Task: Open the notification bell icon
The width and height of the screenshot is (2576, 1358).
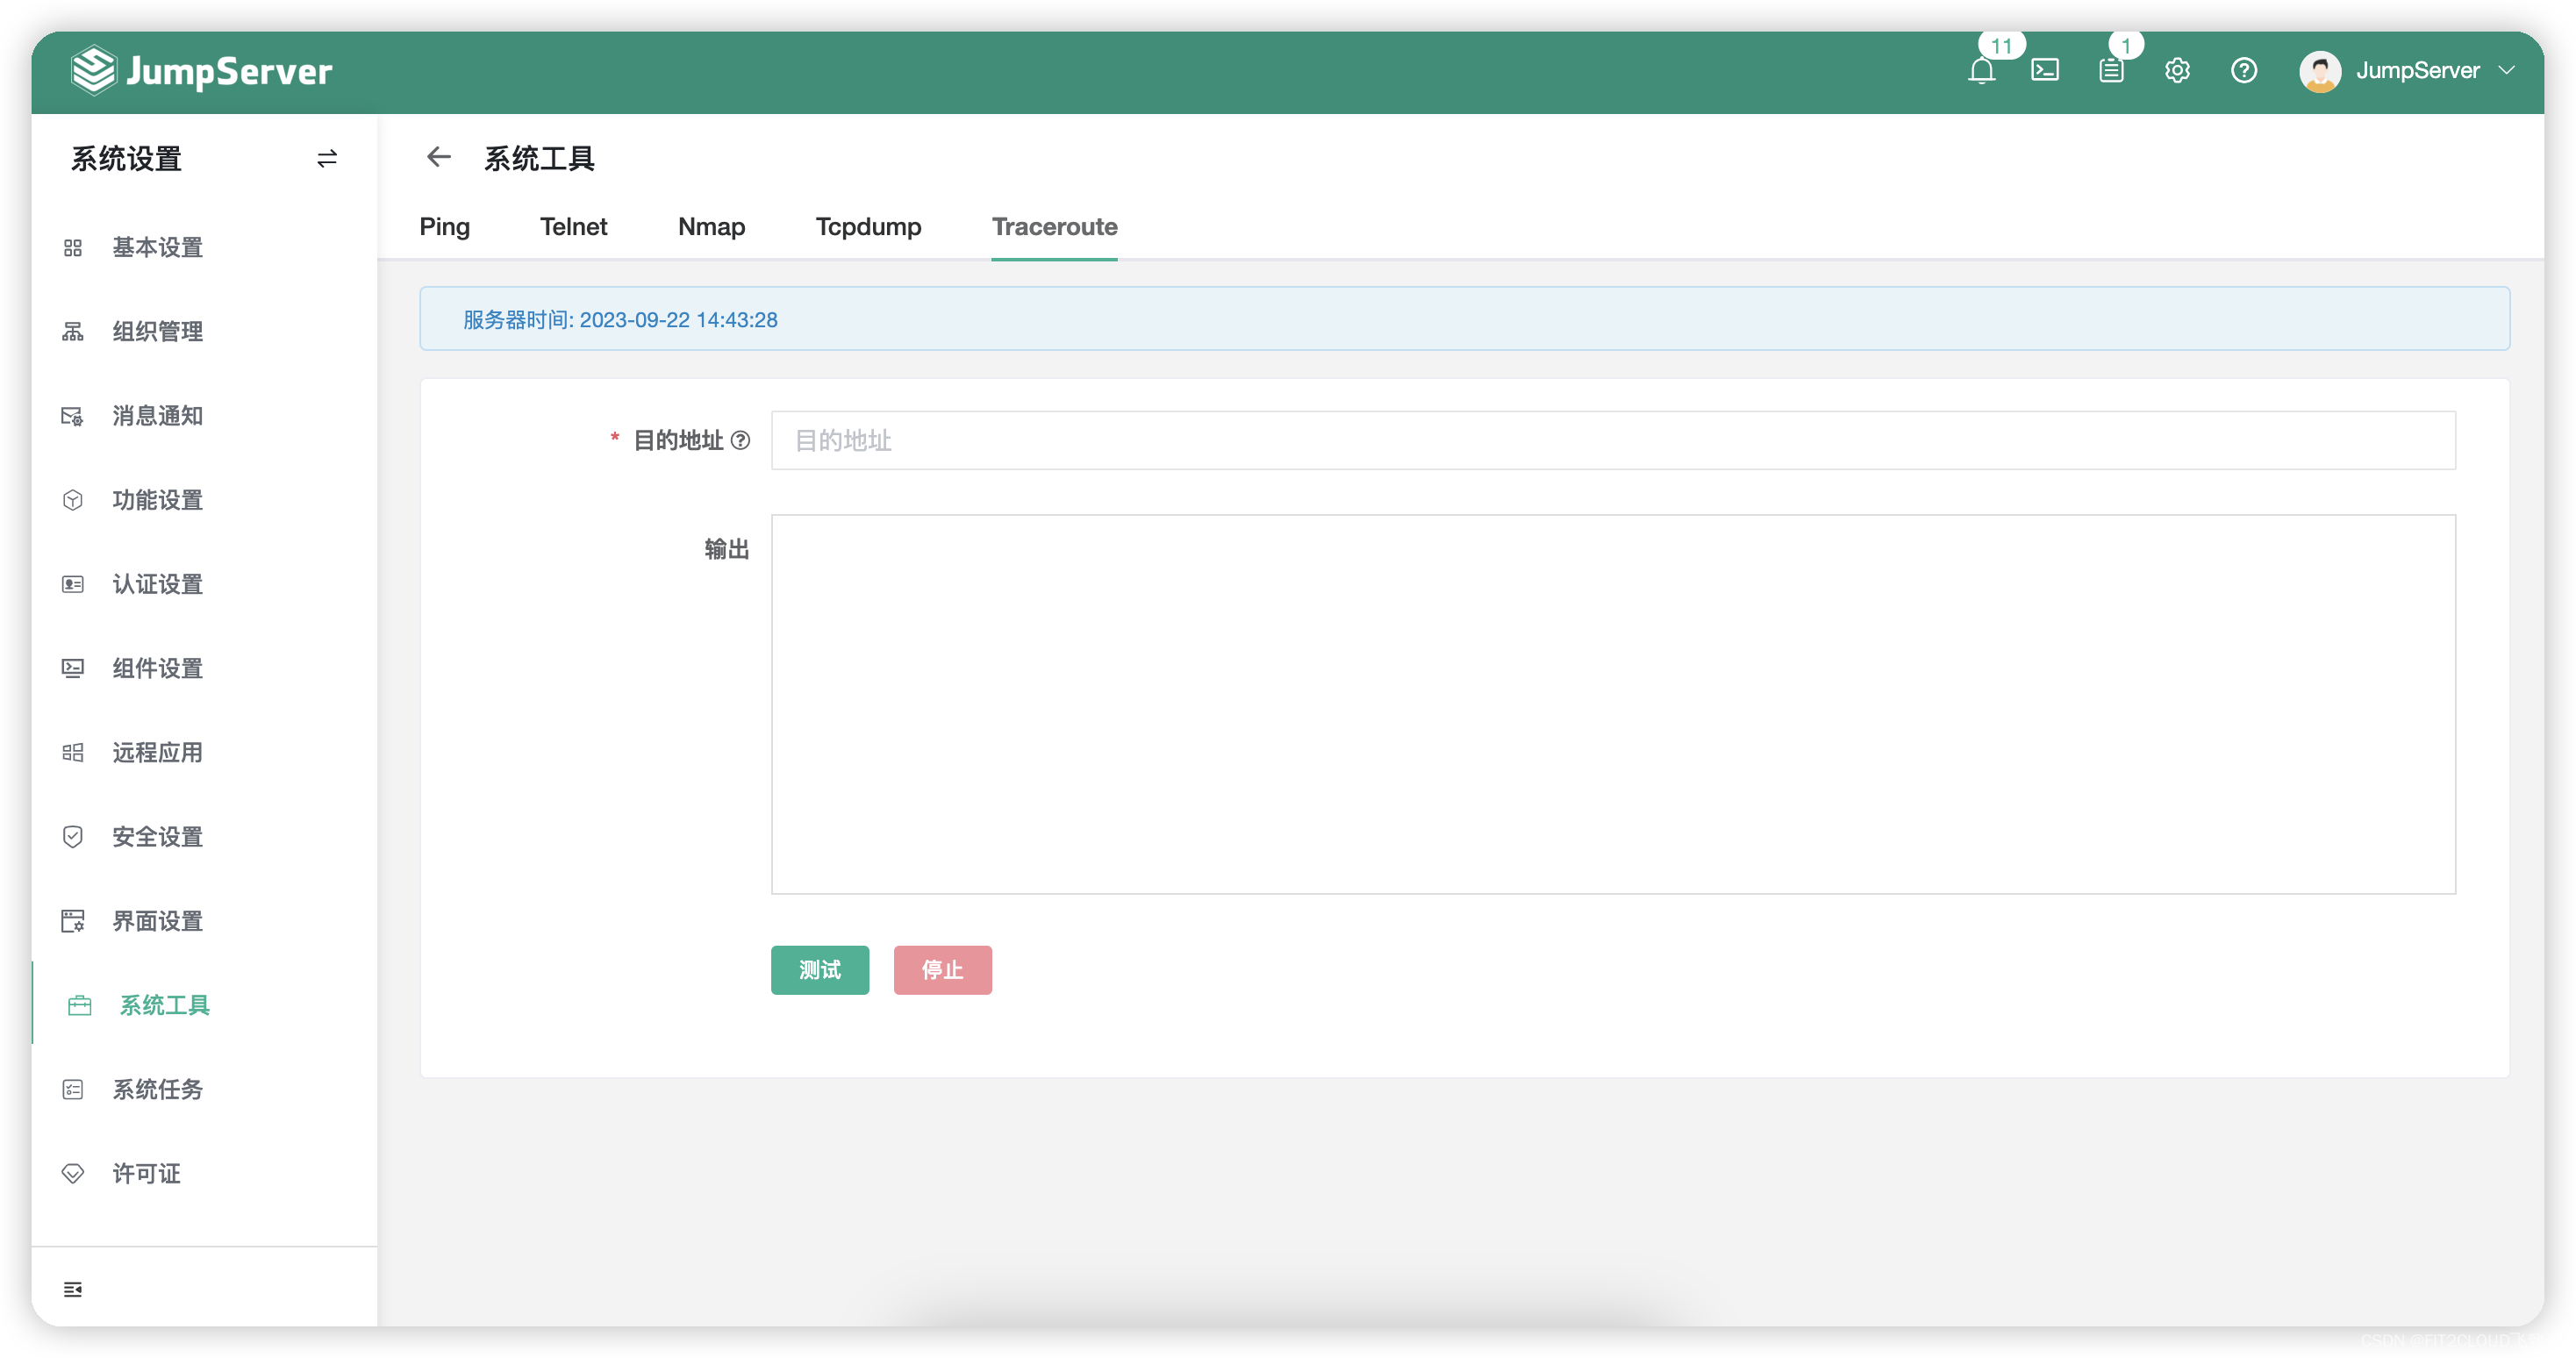Action: (1981, 71)
